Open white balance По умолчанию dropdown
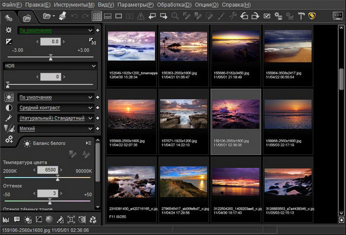 pyautogui.click(x=56, y=97)
